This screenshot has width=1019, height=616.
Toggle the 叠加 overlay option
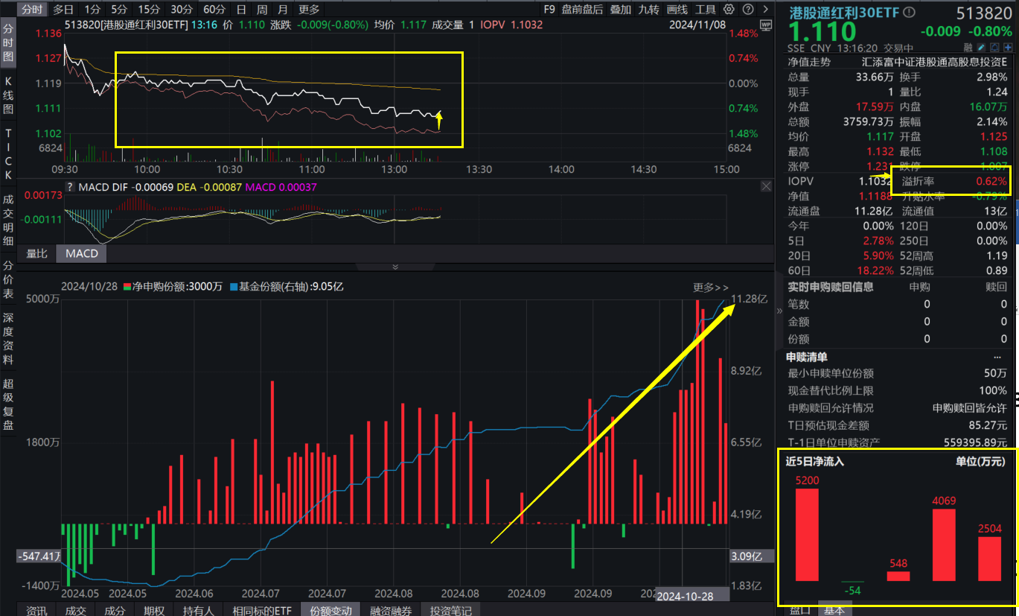coord(620,10)
